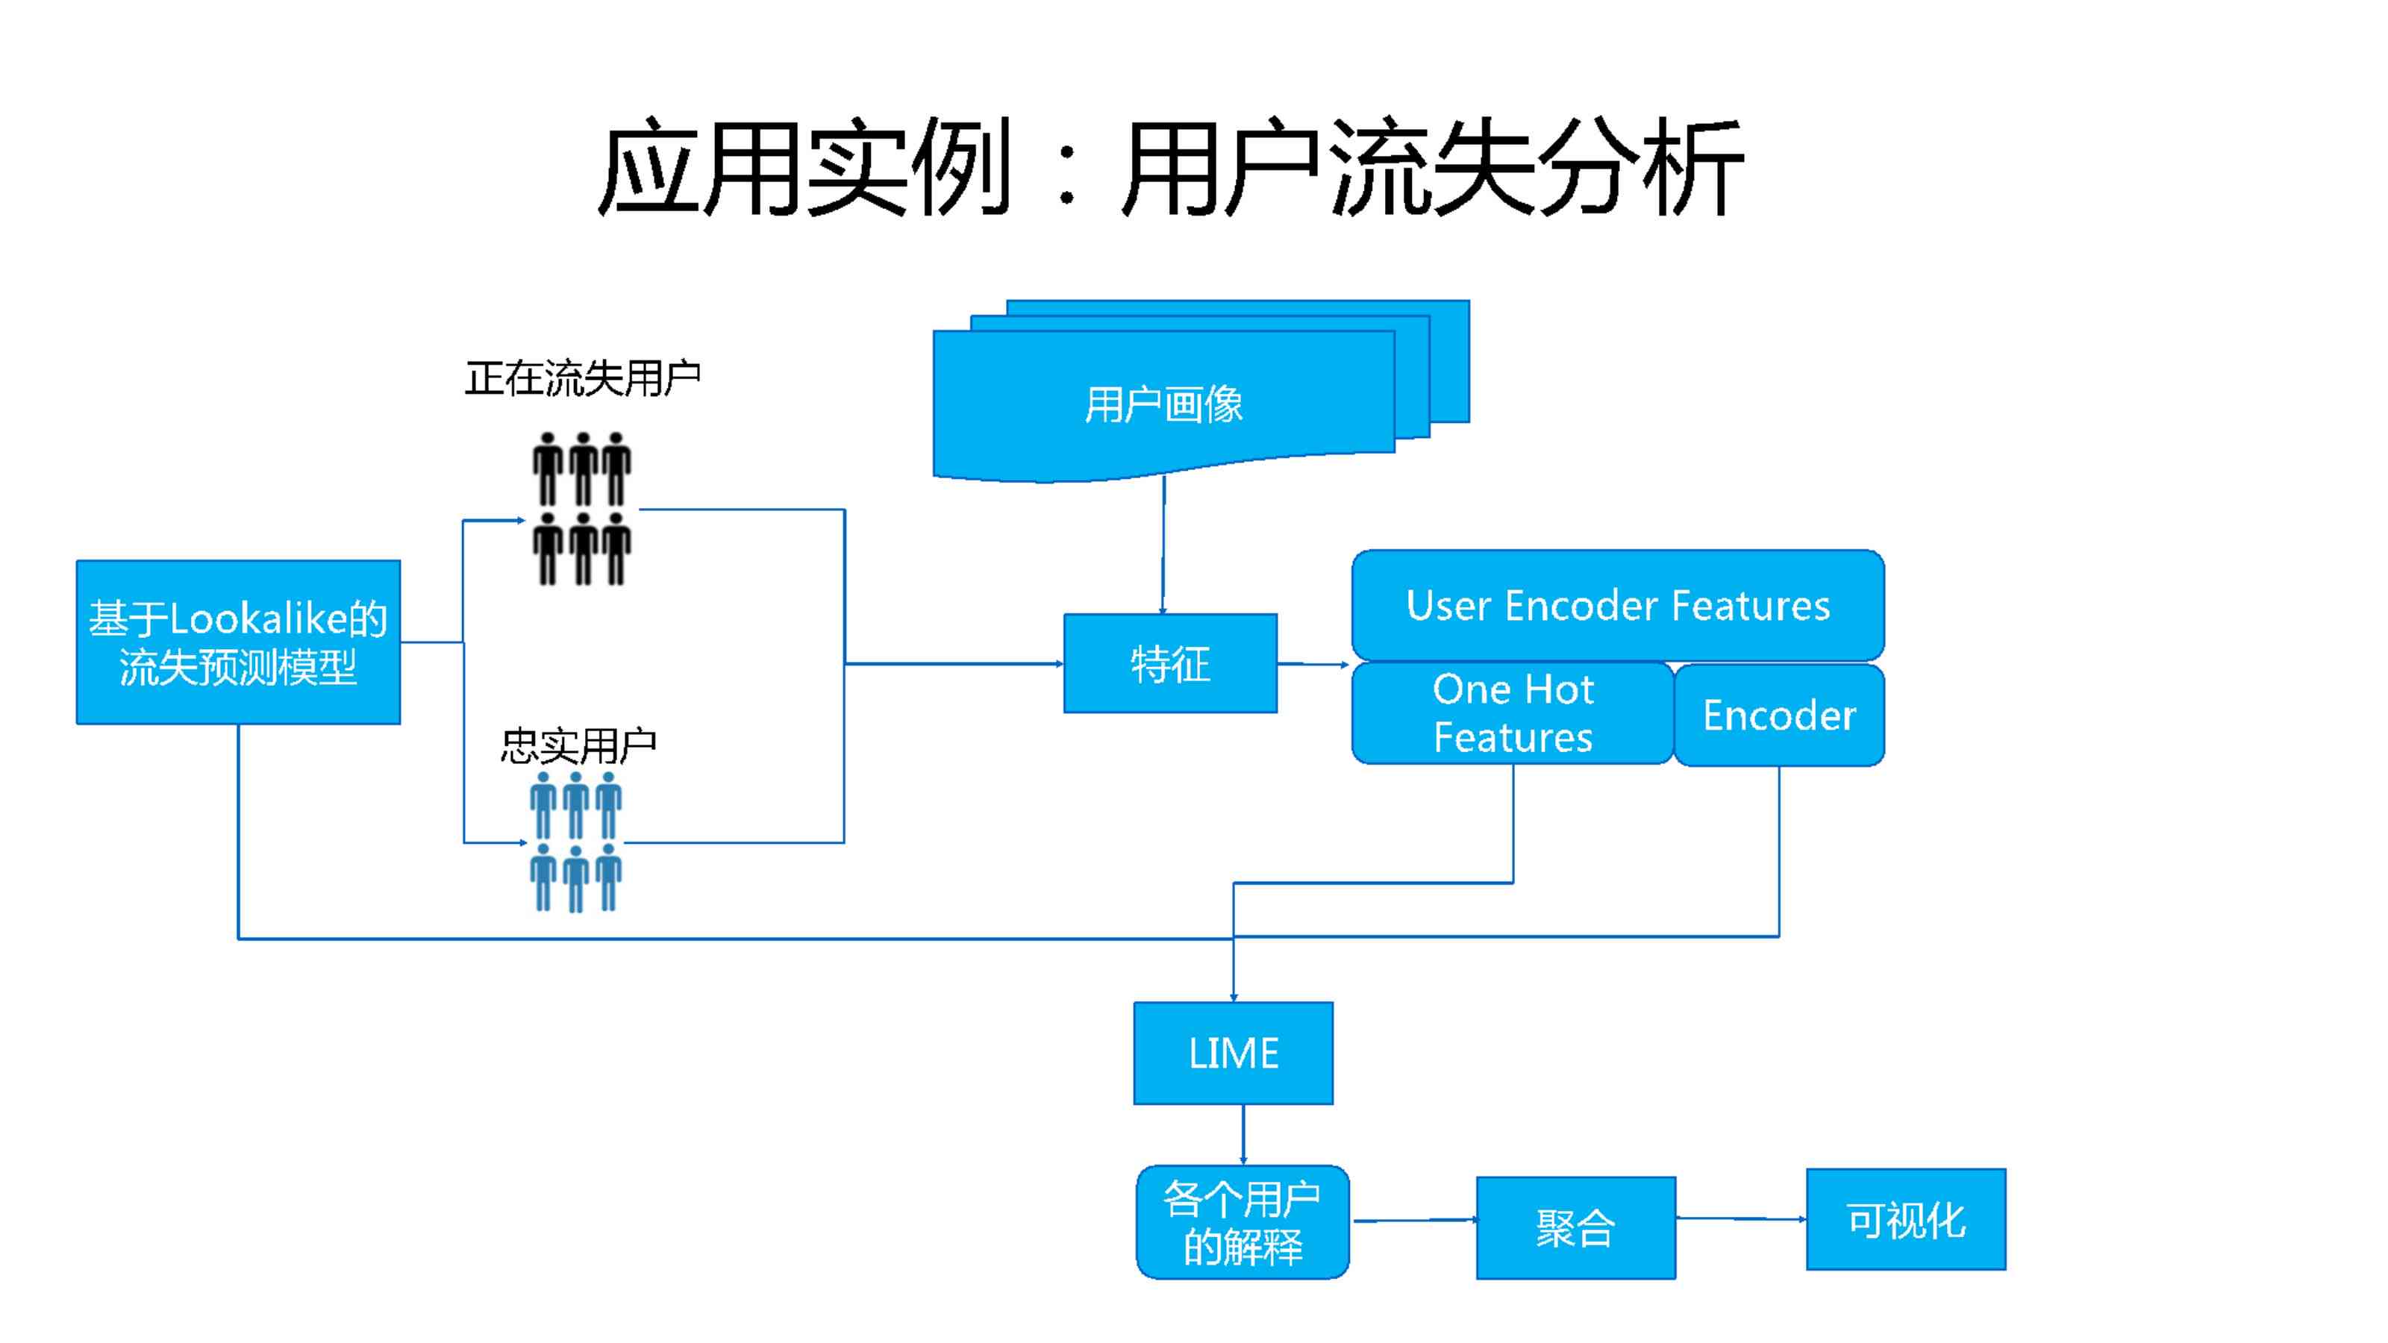
Task: Select the User Encoder Features node icon
Action: (1624, 594)
